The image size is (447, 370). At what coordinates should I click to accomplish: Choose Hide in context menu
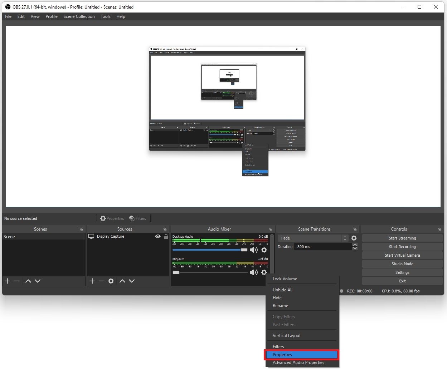(302, 298)
